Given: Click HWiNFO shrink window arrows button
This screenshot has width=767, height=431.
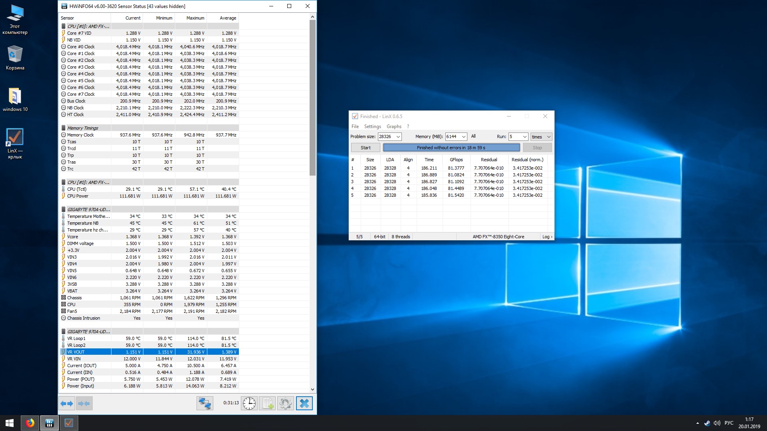Looking at the screenshot, I should pyautogui.click(x=84, y=403).
